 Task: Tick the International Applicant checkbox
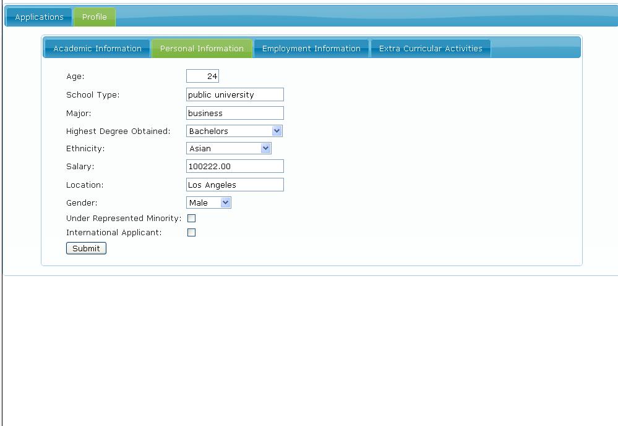point(192,233)
